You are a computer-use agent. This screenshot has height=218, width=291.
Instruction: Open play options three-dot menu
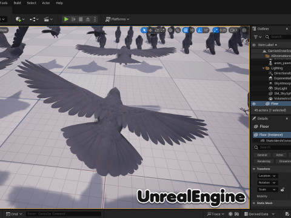95,19
